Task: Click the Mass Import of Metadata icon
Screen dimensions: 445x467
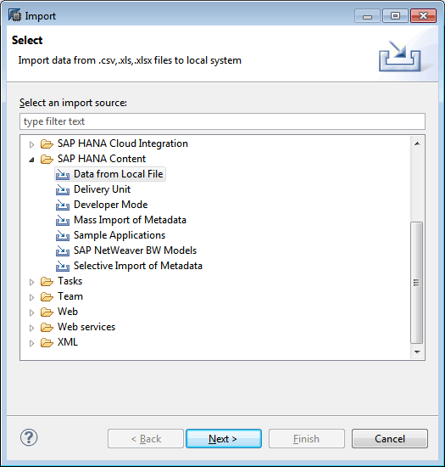Action: click(x=63, y=220)
